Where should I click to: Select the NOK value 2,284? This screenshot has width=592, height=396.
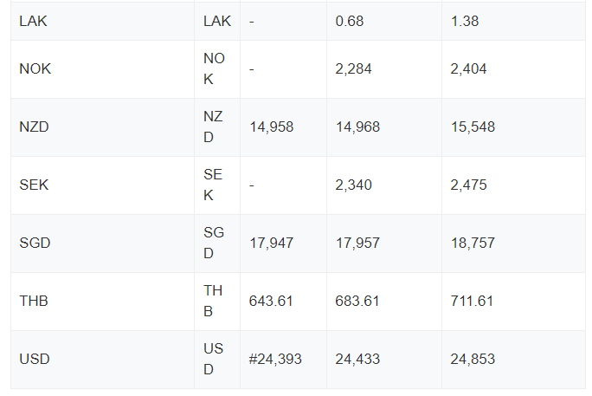(x=353, y=69)
